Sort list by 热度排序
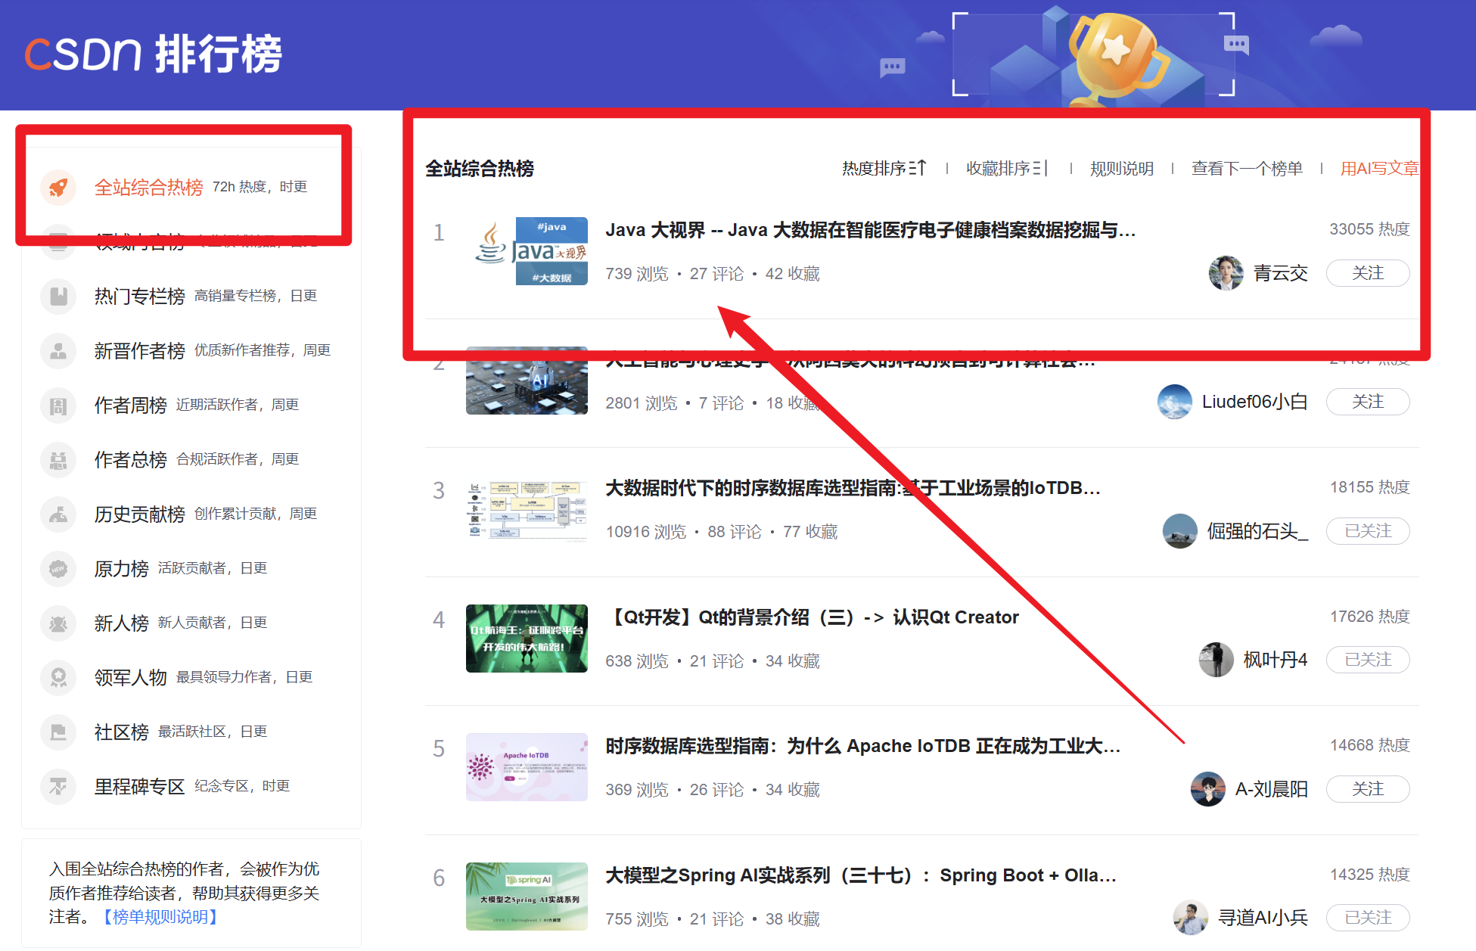Screen dimensions: 1476x951 [x=884, y=168]
